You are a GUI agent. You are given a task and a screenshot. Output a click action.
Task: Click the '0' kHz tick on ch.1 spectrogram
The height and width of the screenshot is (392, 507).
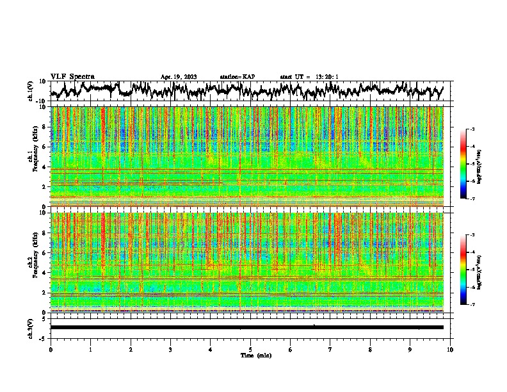click(44, 206)
